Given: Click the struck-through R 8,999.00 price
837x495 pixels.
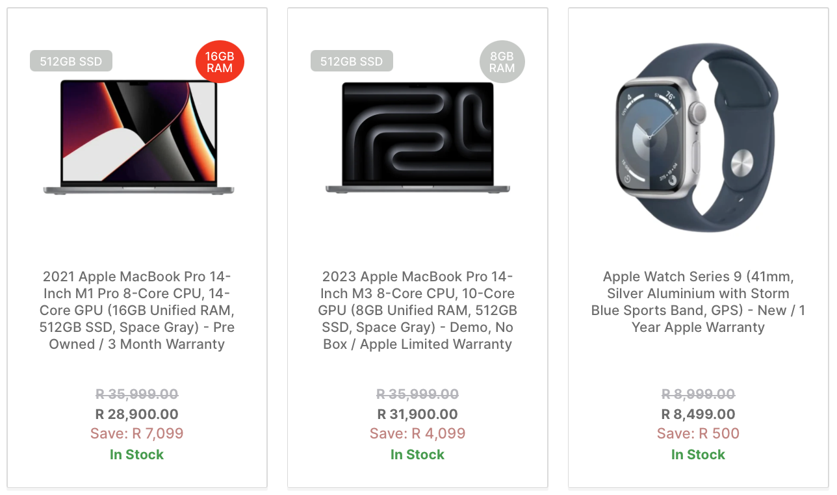Looking at the screenshot, I should pos(699,394).
